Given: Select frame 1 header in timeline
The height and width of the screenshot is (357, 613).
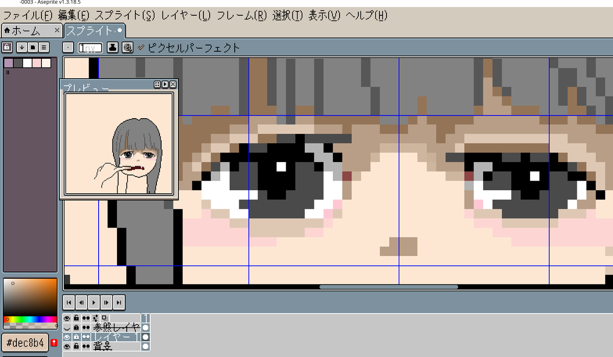Looking at the screenshot, I should pos(145,318).
